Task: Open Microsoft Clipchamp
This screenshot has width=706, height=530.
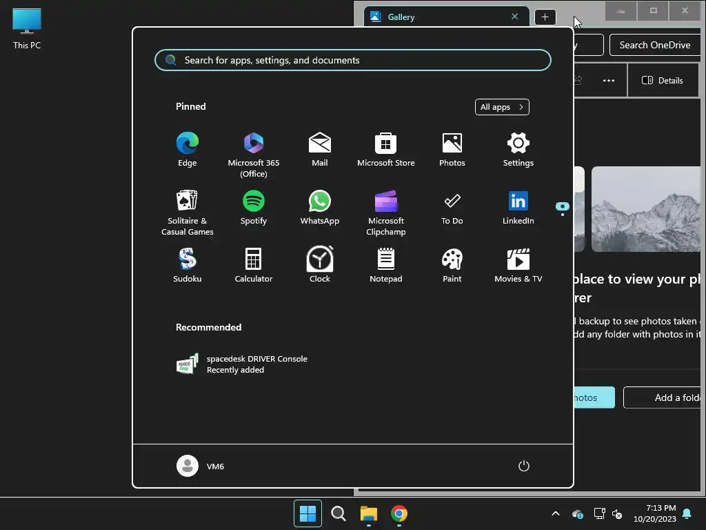Action: (386, 213)
